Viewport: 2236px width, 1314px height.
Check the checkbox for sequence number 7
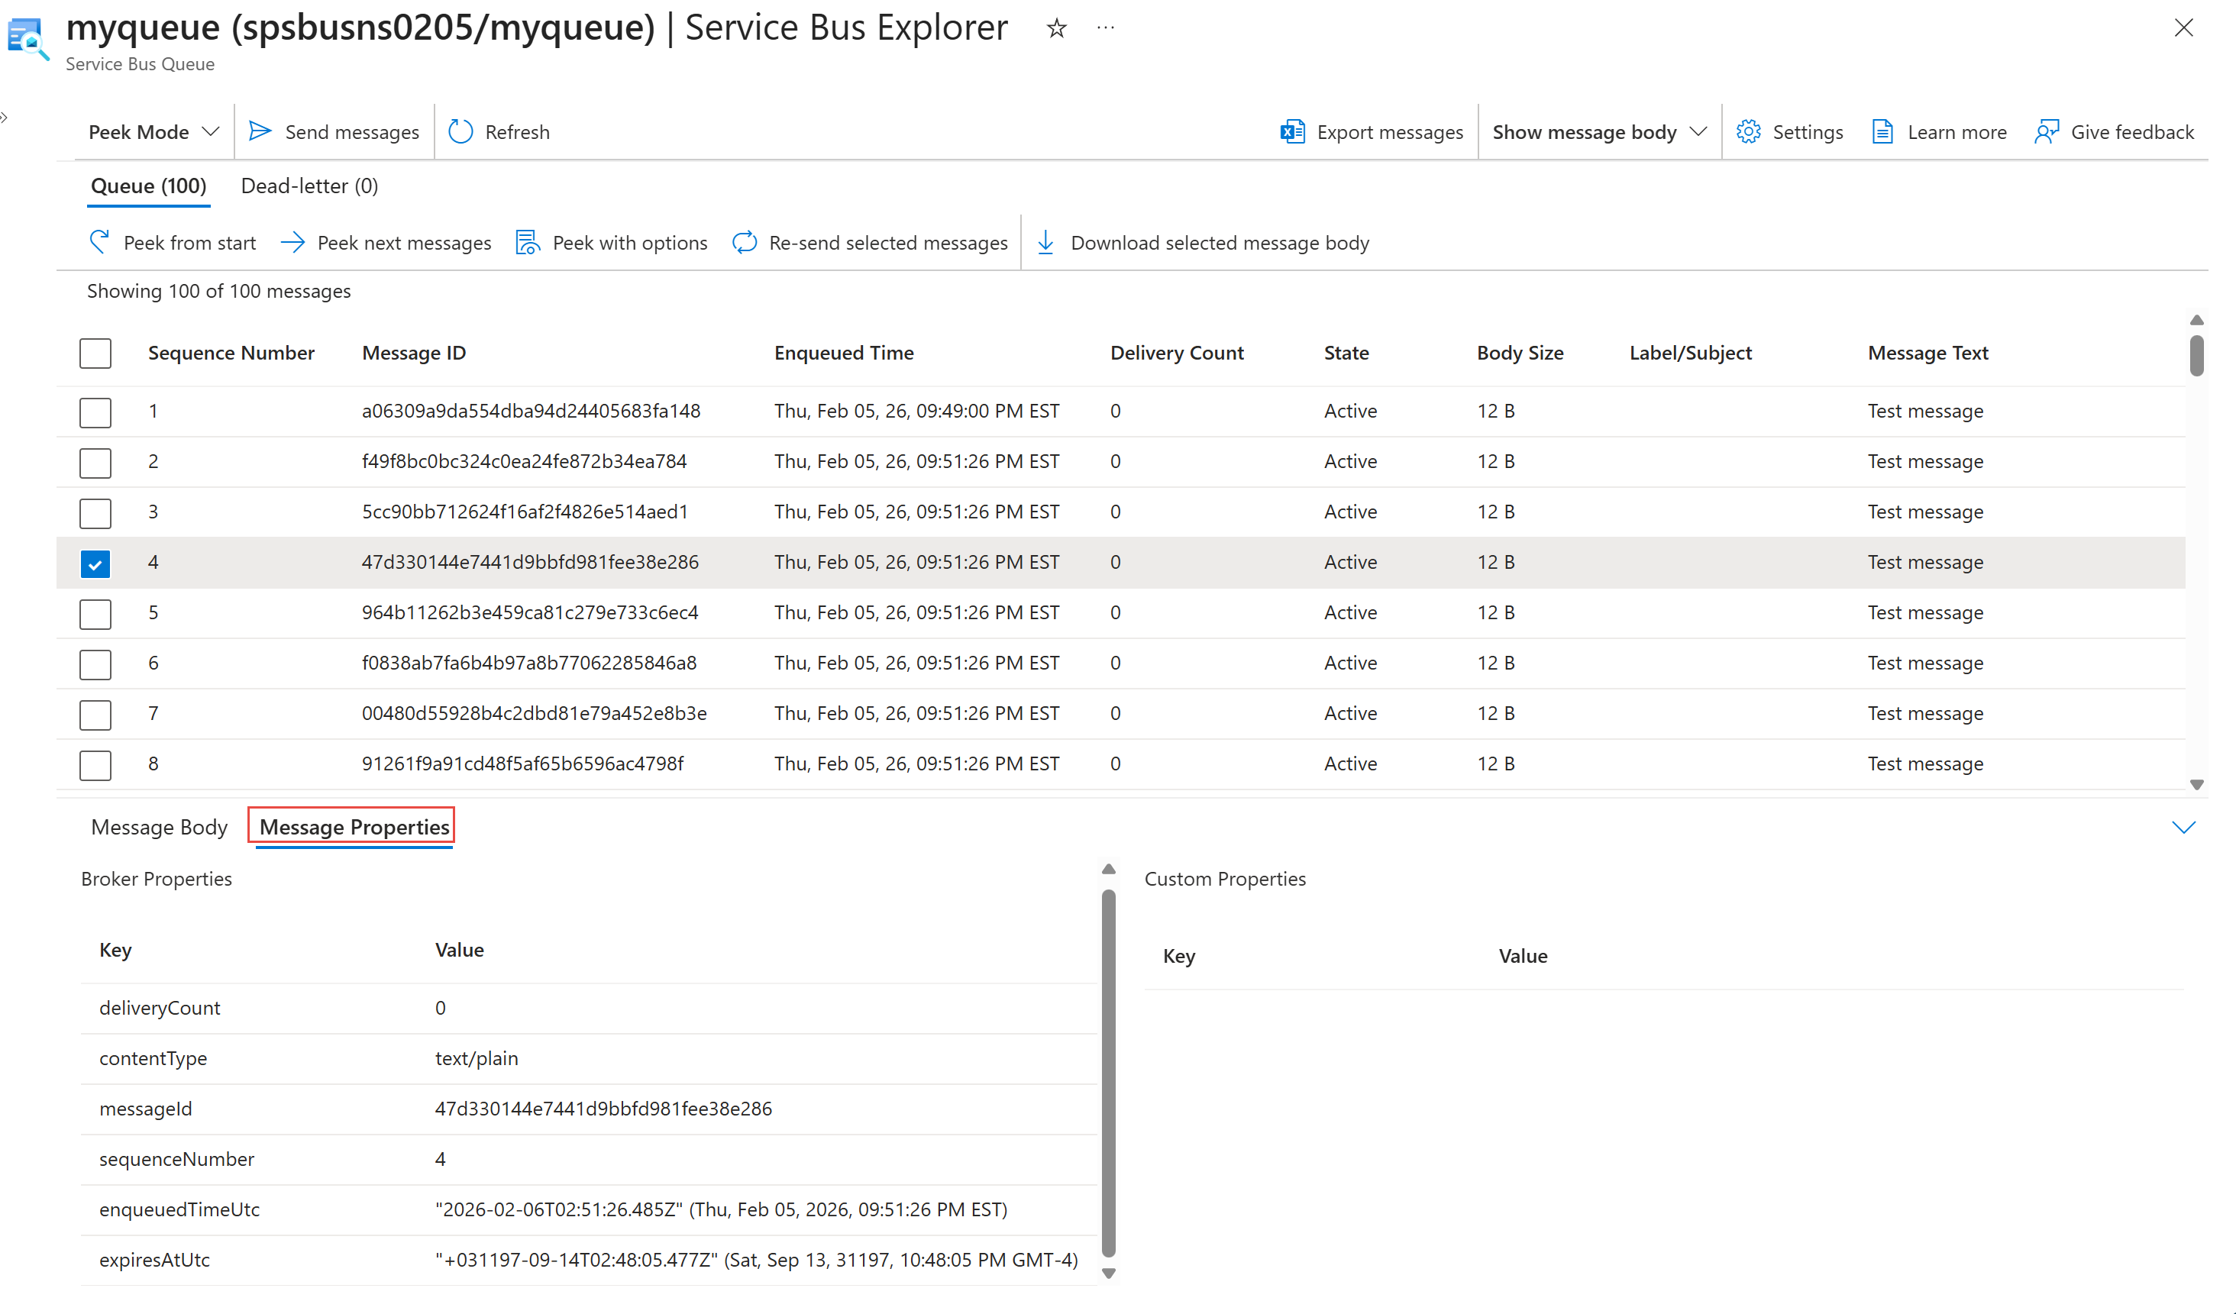[95, 714]
